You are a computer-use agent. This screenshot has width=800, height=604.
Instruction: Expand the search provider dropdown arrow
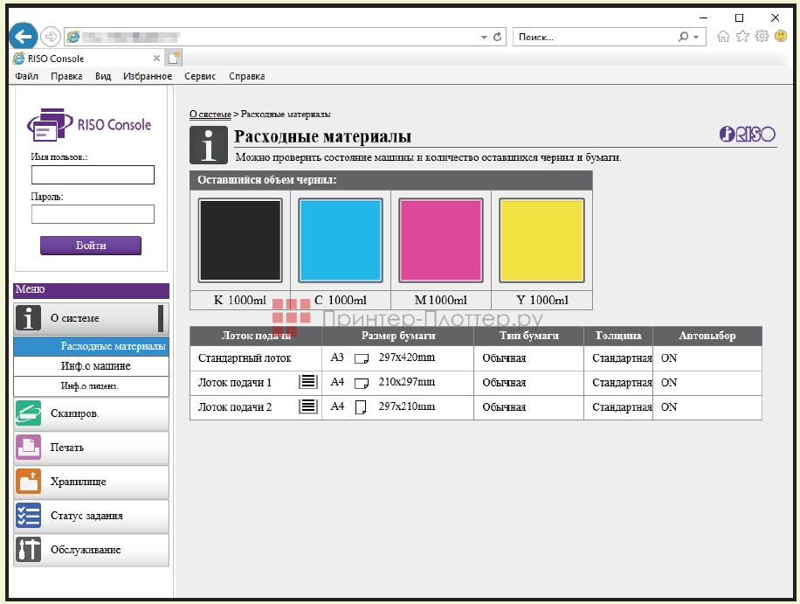pyautogui.click(x=696, y=37)
